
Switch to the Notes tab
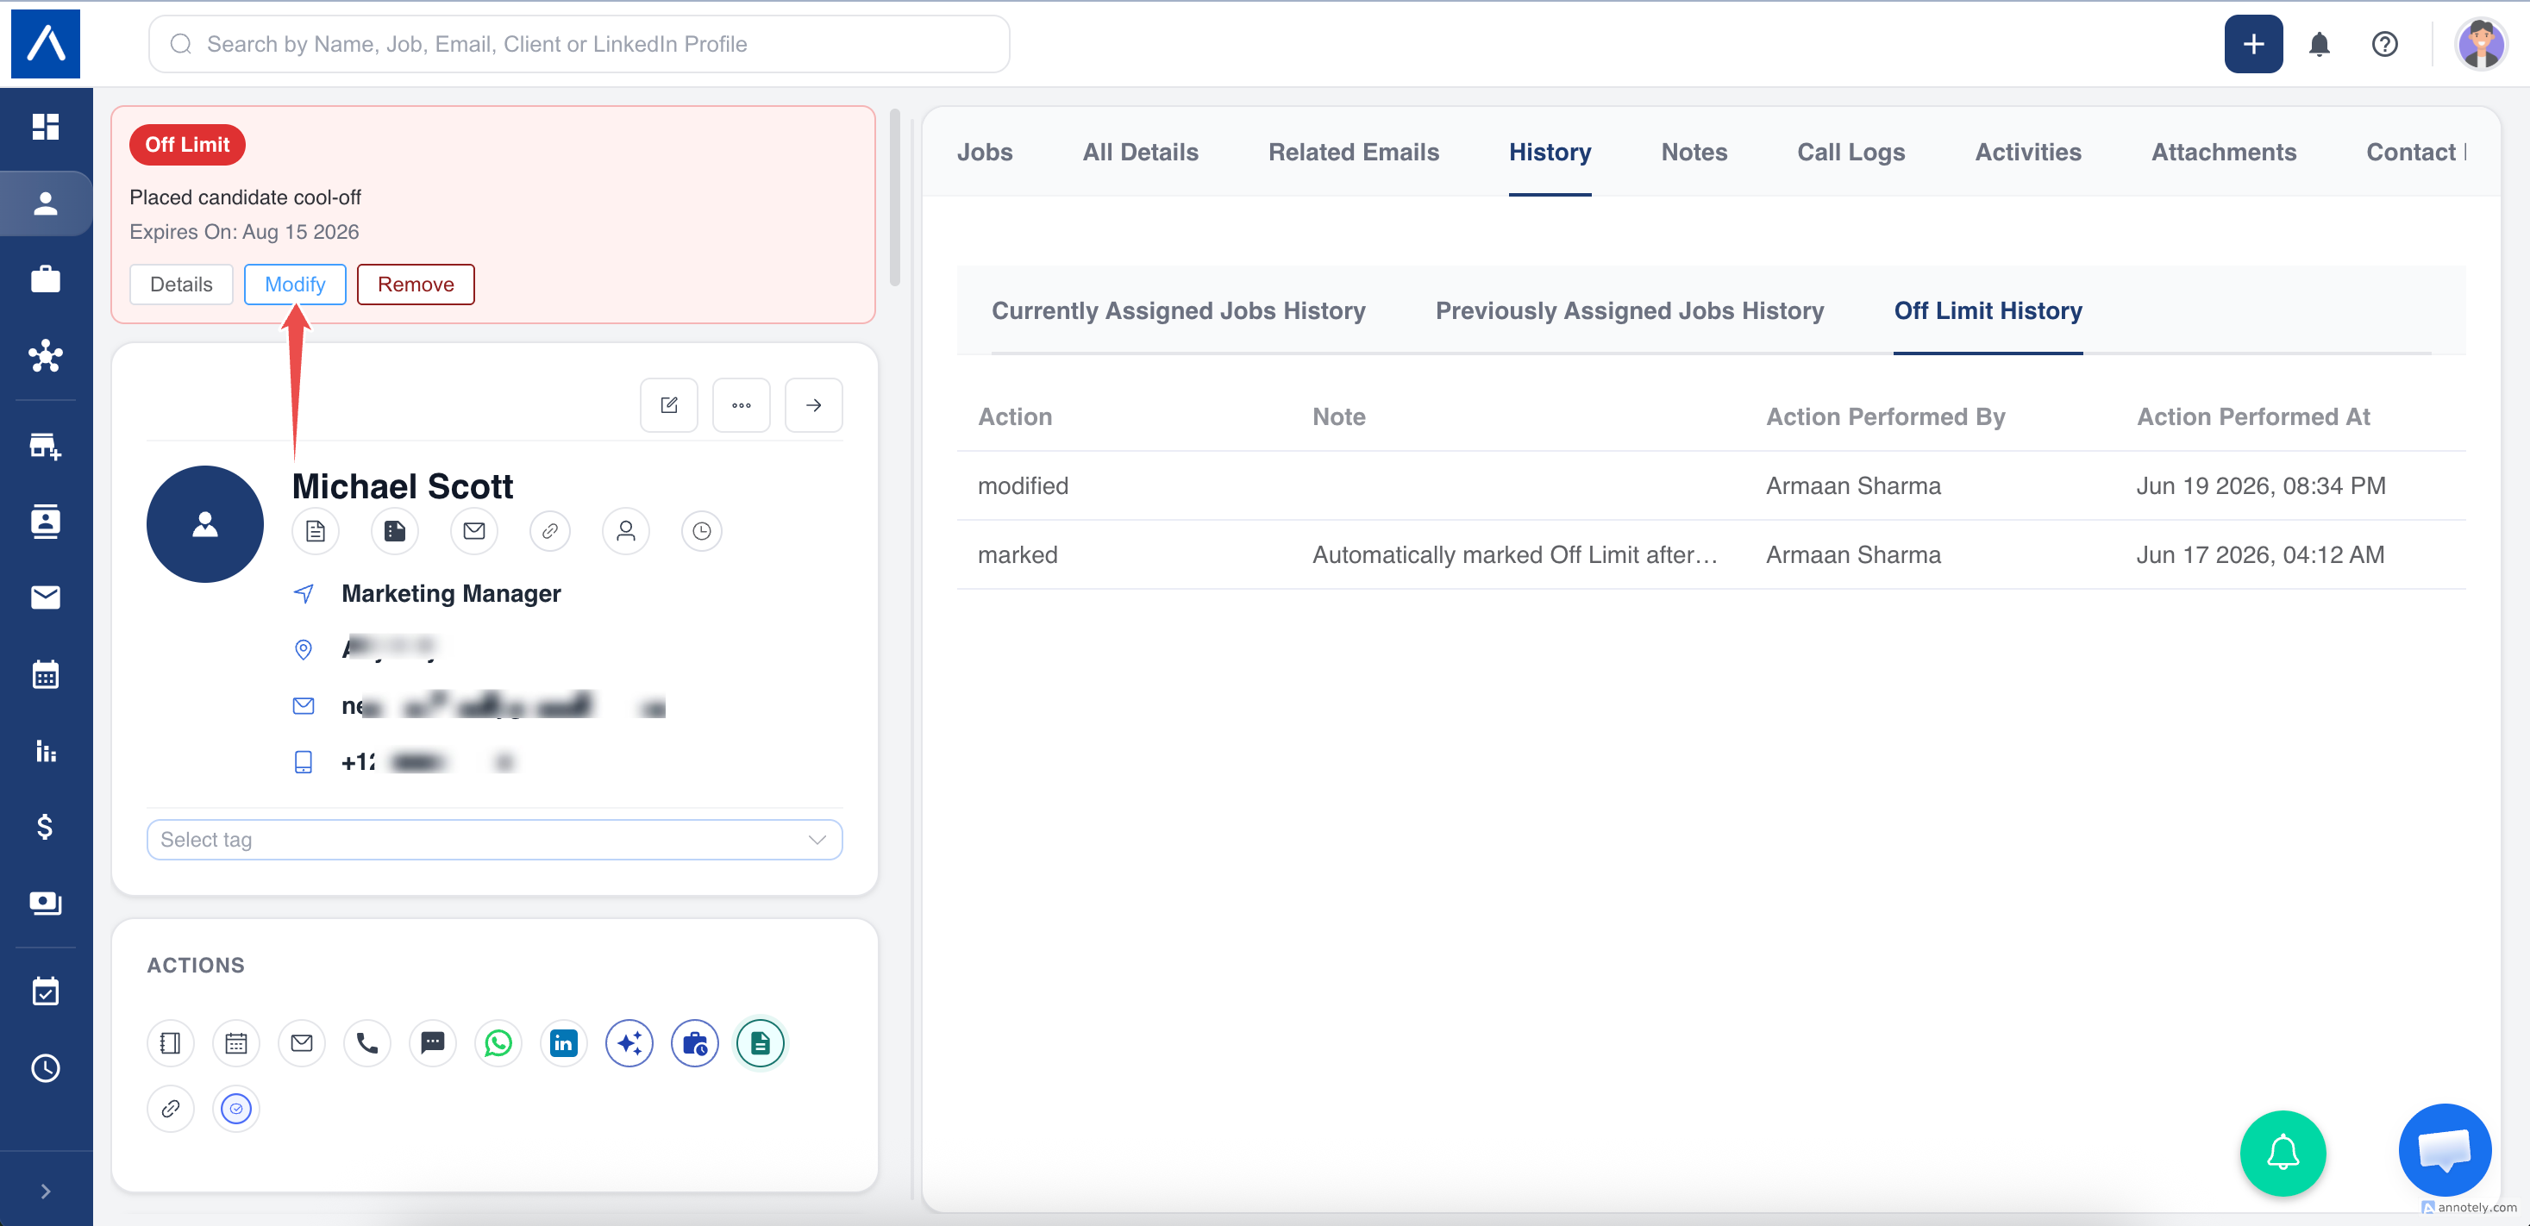click(1694, 153)
